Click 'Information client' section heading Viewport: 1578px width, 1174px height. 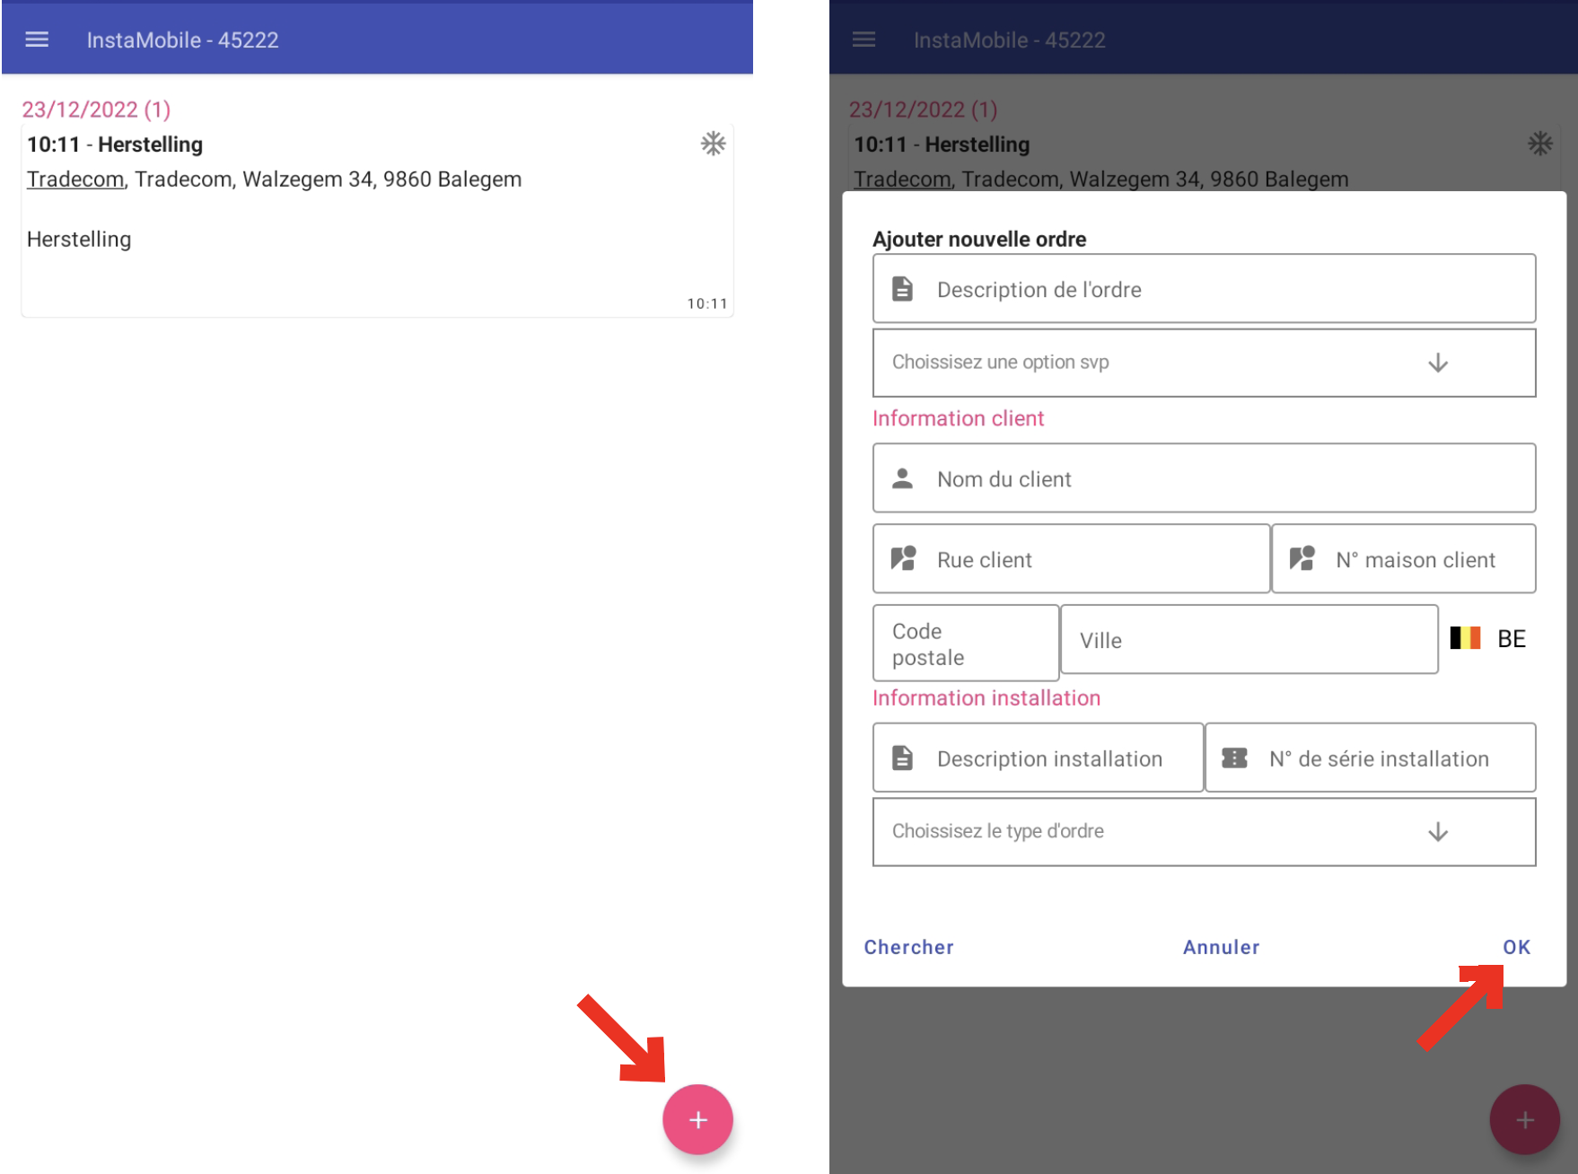point(958,418)
